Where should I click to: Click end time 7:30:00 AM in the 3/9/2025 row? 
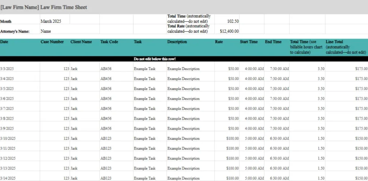[x=279, y=128]
